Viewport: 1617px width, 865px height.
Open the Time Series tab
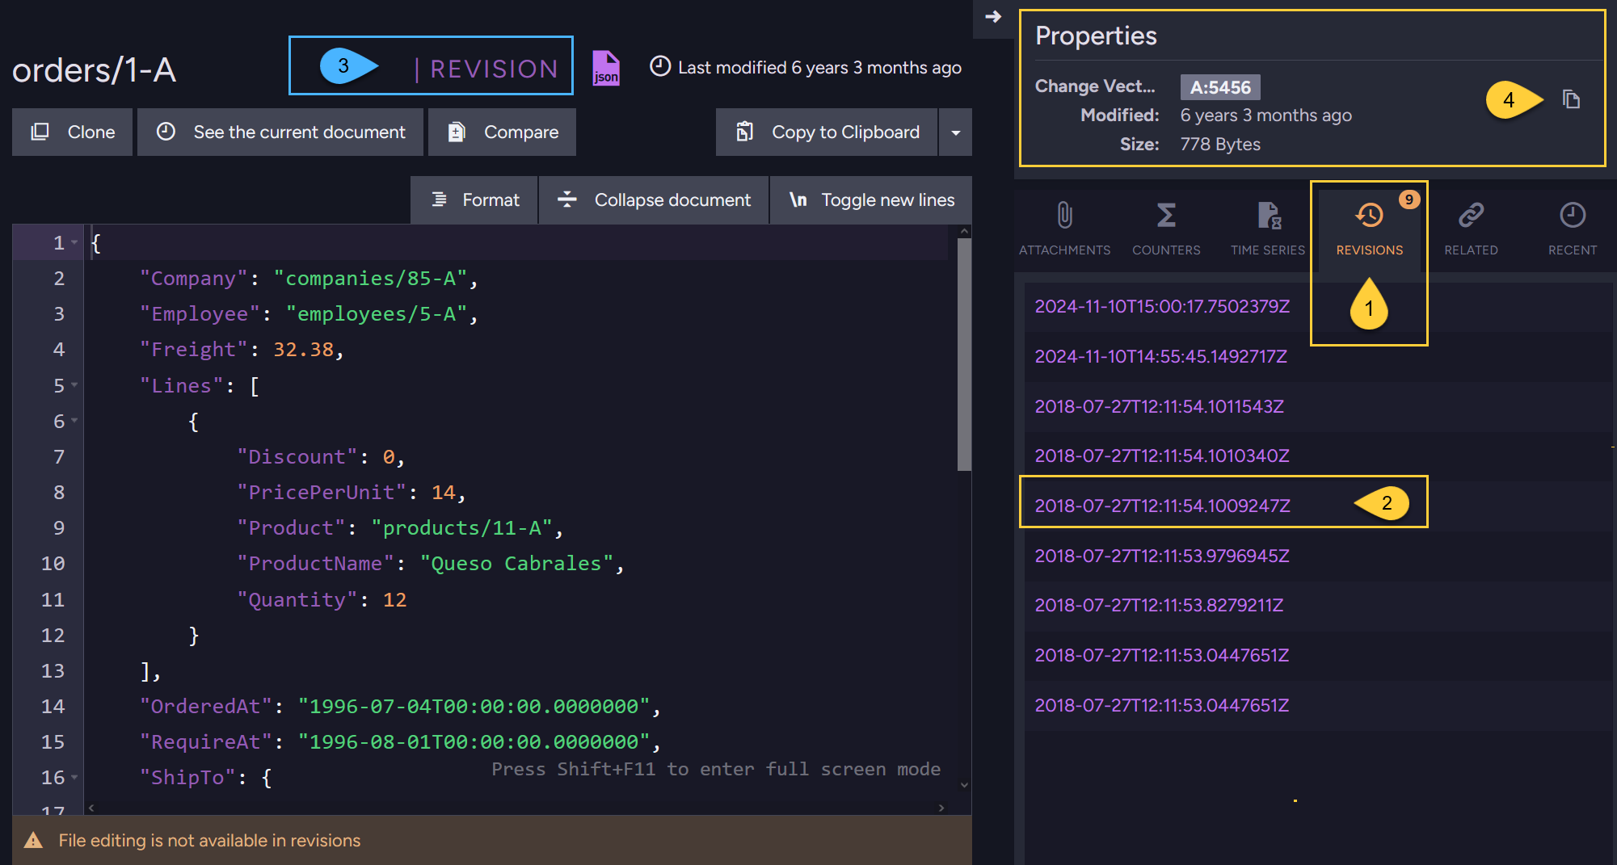click(1268, 229)
